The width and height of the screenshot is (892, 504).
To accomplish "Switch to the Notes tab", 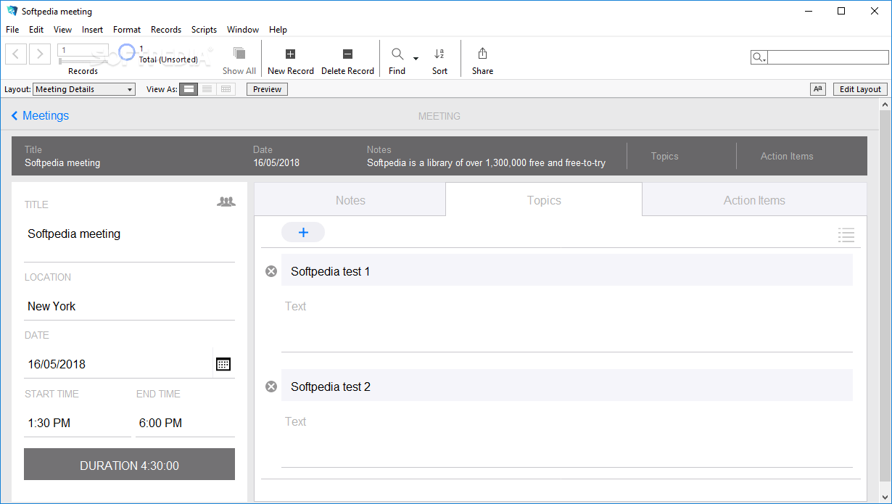I will tap(350, 200).
